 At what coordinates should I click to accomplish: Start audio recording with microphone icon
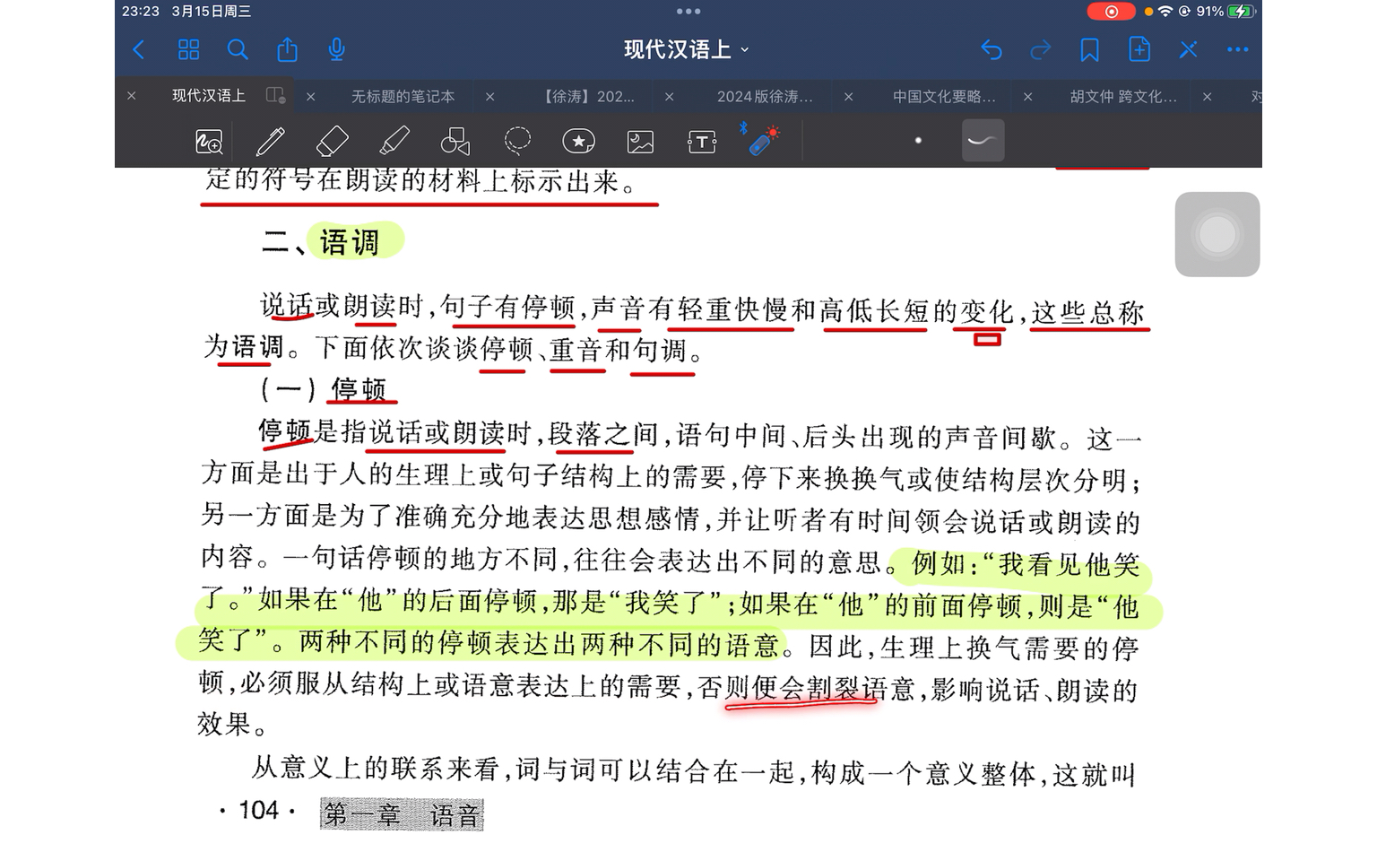coord(336,49)
